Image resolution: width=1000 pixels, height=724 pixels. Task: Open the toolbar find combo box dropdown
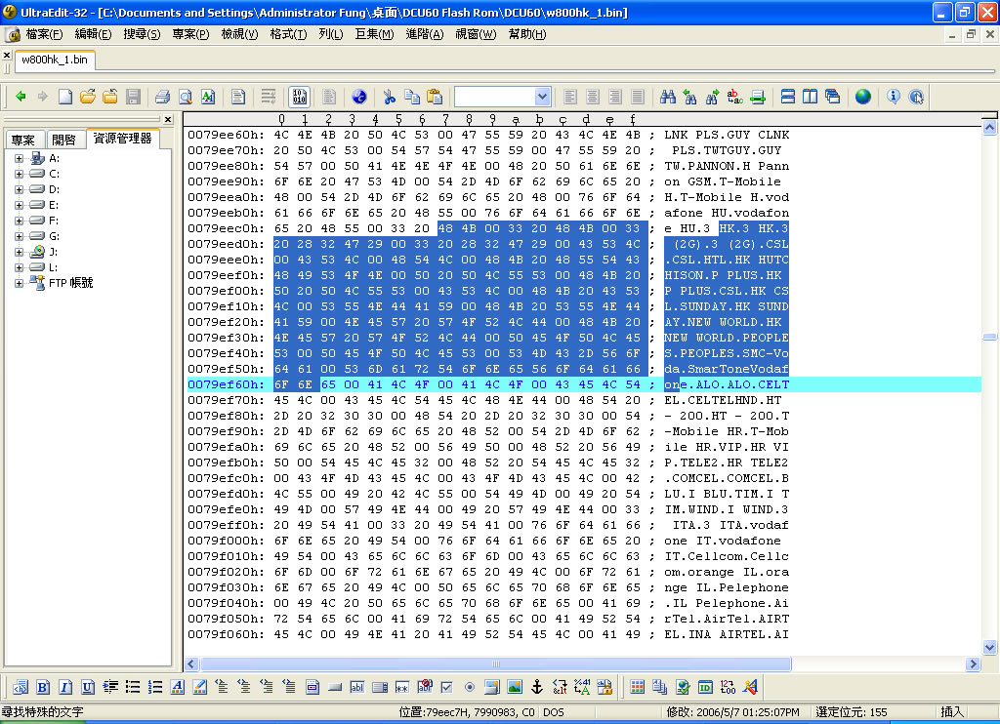(542, 97)
